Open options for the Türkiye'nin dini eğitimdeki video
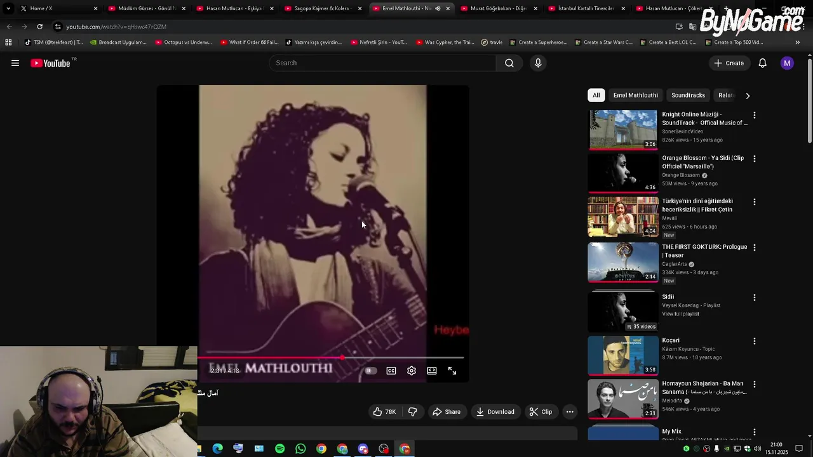 click(755, 202)
